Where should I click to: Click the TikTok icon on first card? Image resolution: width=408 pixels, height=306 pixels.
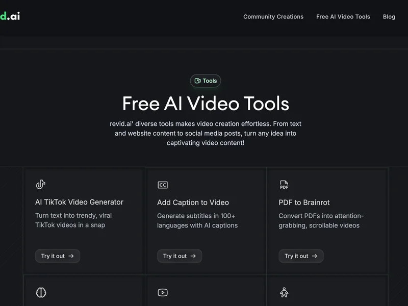41,185
